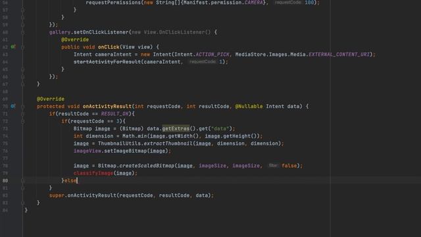Image resolution: width=421 pixels, height=237 pixels.
Task: Click line number 84 in the gutter
Action: [x=5, y=210]
